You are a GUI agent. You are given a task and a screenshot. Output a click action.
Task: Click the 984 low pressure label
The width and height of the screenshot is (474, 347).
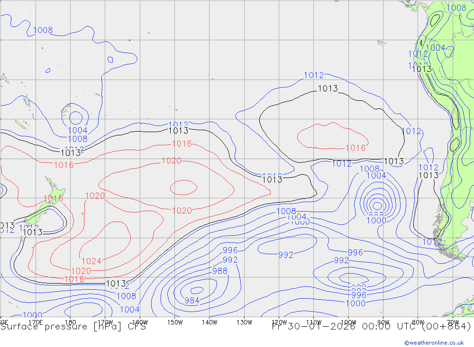192,301
